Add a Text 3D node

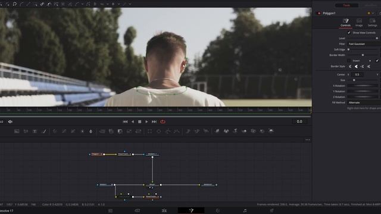235,131
